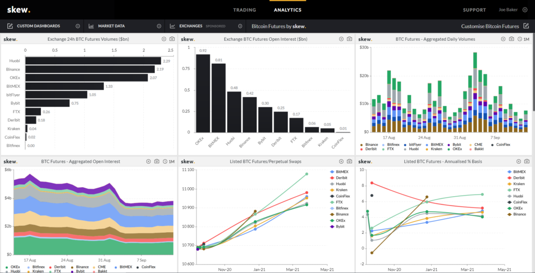This screenshot has width=535, height=273.
Task: Select the ANALYTICS tab
Action: click(x=288, y=10)
